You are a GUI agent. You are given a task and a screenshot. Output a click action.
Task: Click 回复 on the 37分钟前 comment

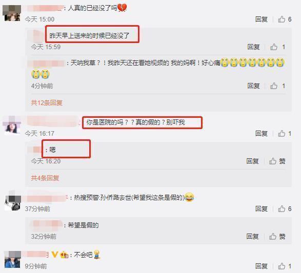[x=262, y=208]
